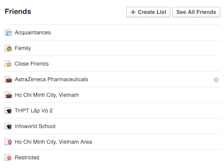Click the Acquaintances list icon
This screenshot has height=168, width=224.
pyautogui.click(x=8, y=33)
